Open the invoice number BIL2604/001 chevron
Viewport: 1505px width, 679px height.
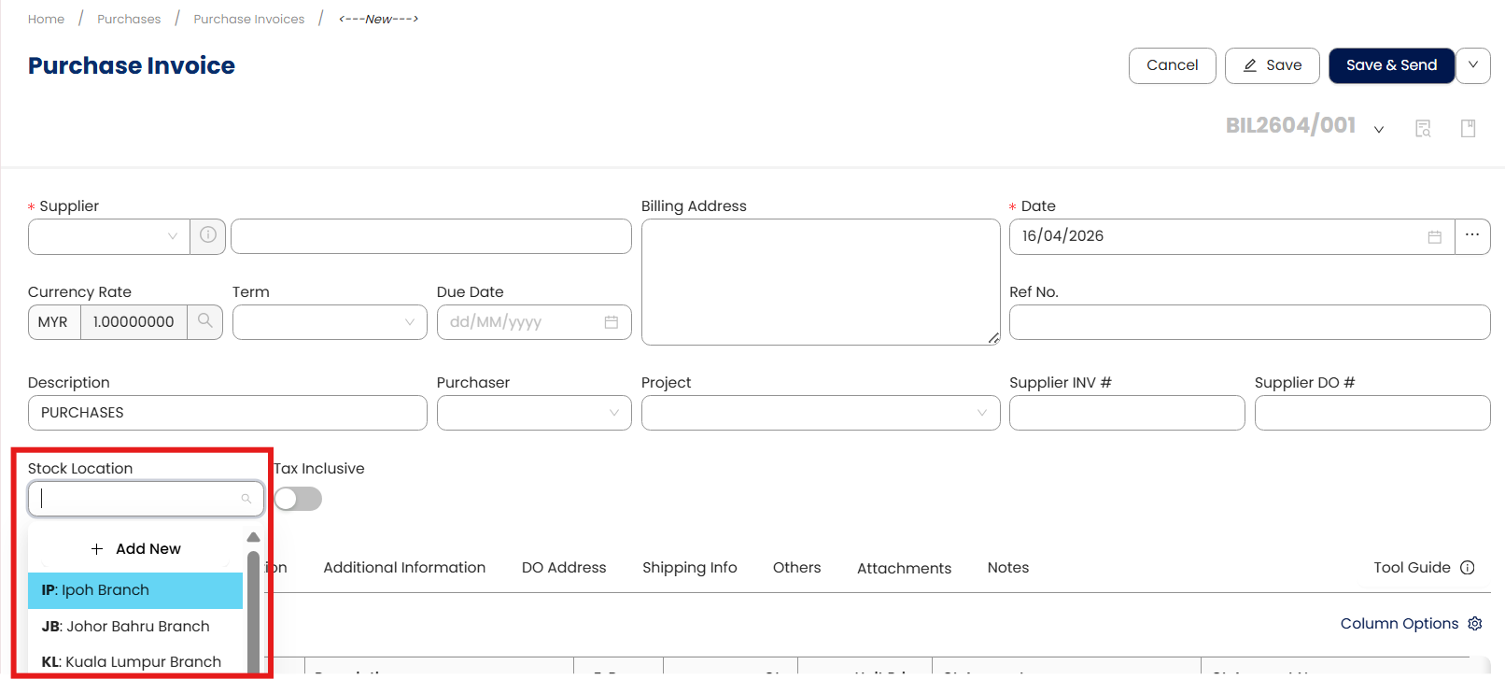pos(1378,129)
